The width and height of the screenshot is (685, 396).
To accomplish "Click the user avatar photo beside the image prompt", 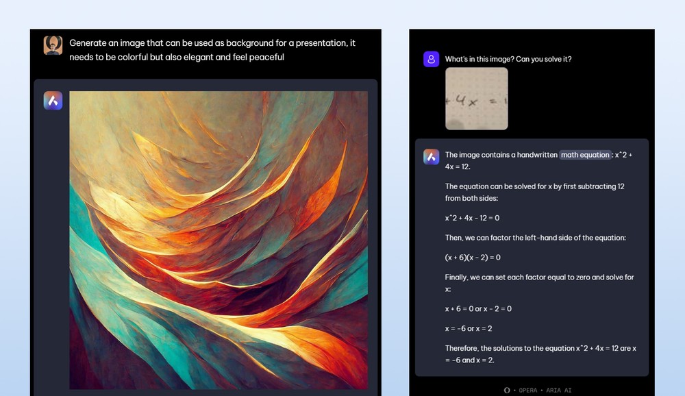I will click(x=53, y=45).
